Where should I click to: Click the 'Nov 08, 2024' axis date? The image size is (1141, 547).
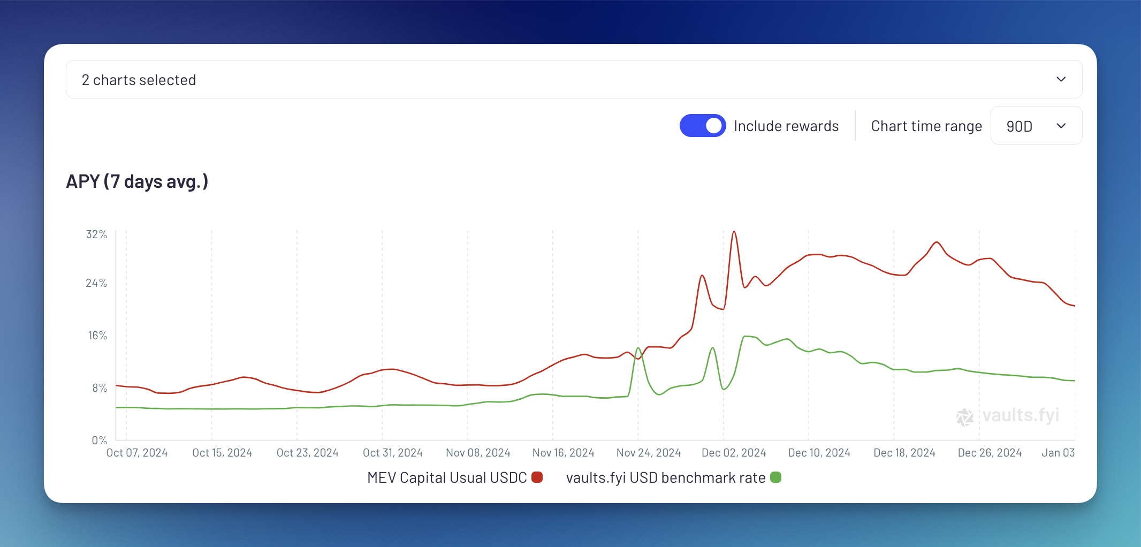tap(478, 453)
